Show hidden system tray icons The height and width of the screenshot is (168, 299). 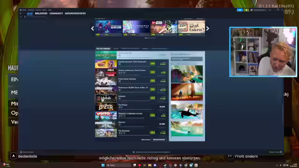pyautogui.click(x=277, y=165)
